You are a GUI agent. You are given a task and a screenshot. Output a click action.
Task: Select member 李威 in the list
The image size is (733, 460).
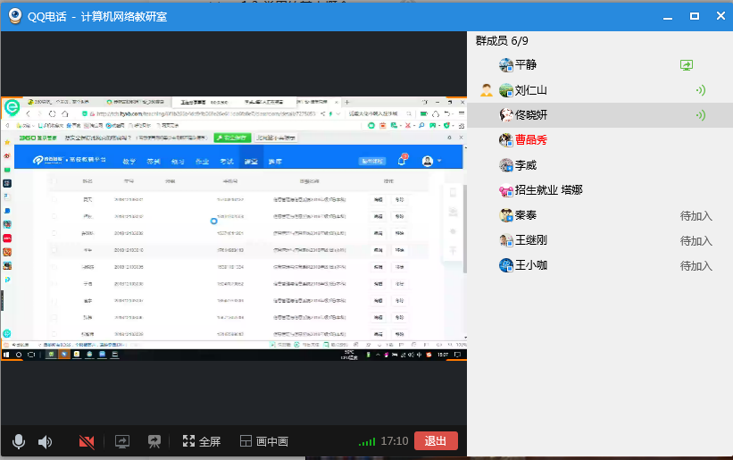(x=525, y=165)
